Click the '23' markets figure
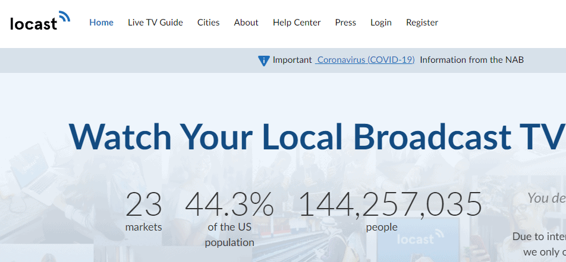This screenshot has width=566, height=262. point(144,205)
